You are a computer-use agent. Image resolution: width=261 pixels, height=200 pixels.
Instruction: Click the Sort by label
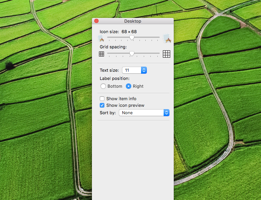click(x=108, y=113)
